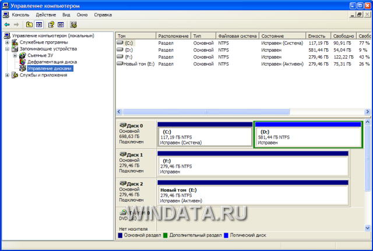Click the drive icon of volume (D:) in list
This screenshot has width=373, height=251.
click(x=120, y=50)
